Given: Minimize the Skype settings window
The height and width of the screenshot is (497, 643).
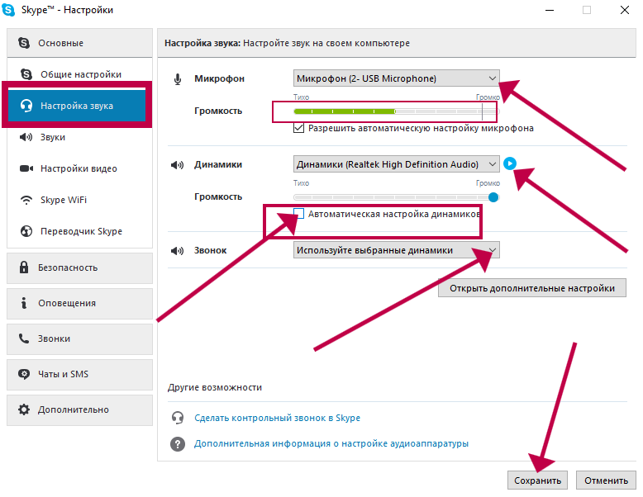Looking at the screenshot, I should (x=550, y=10).
